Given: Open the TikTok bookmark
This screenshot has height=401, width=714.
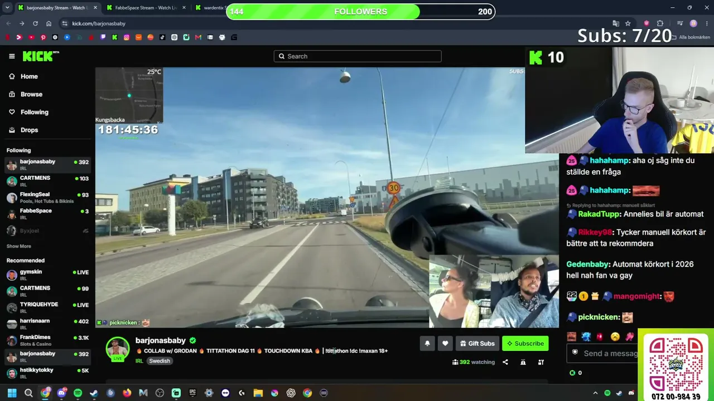Looking at the screenshot, I should coord(162,37).
